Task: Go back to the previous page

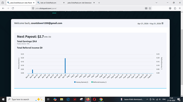Action: (3, 8)
